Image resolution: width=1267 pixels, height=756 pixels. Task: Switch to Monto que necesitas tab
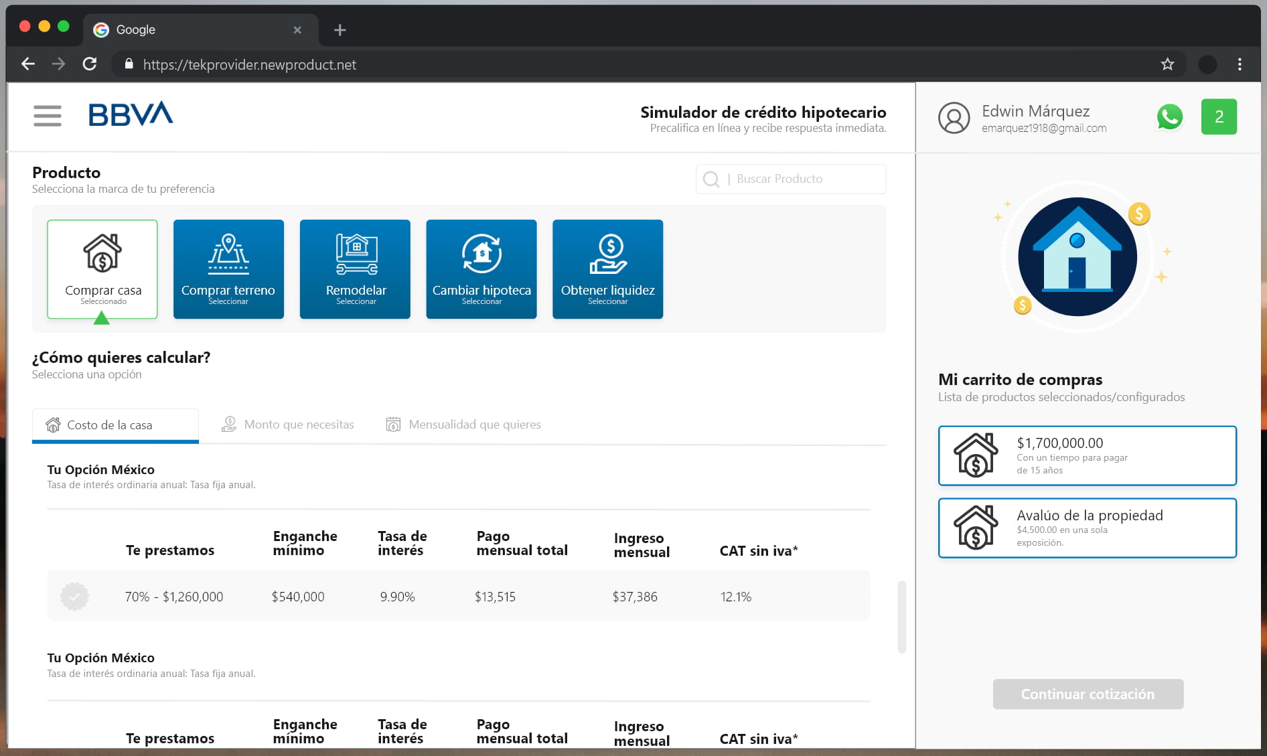coord(288,425)
